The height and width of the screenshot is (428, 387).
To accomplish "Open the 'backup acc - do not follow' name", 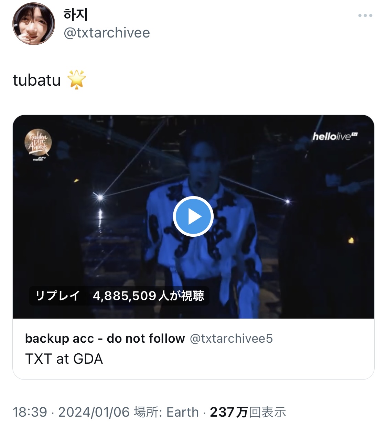I will click(x=105, y=339).
